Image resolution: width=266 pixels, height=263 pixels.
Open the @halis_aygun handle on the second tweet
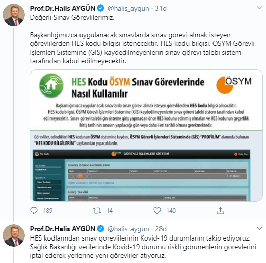pyautogui.click(x=128, y=229)
